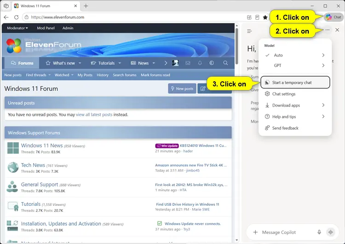345x244 pixels.
Task: Open Download apps submenu
Action: (295, 105)
